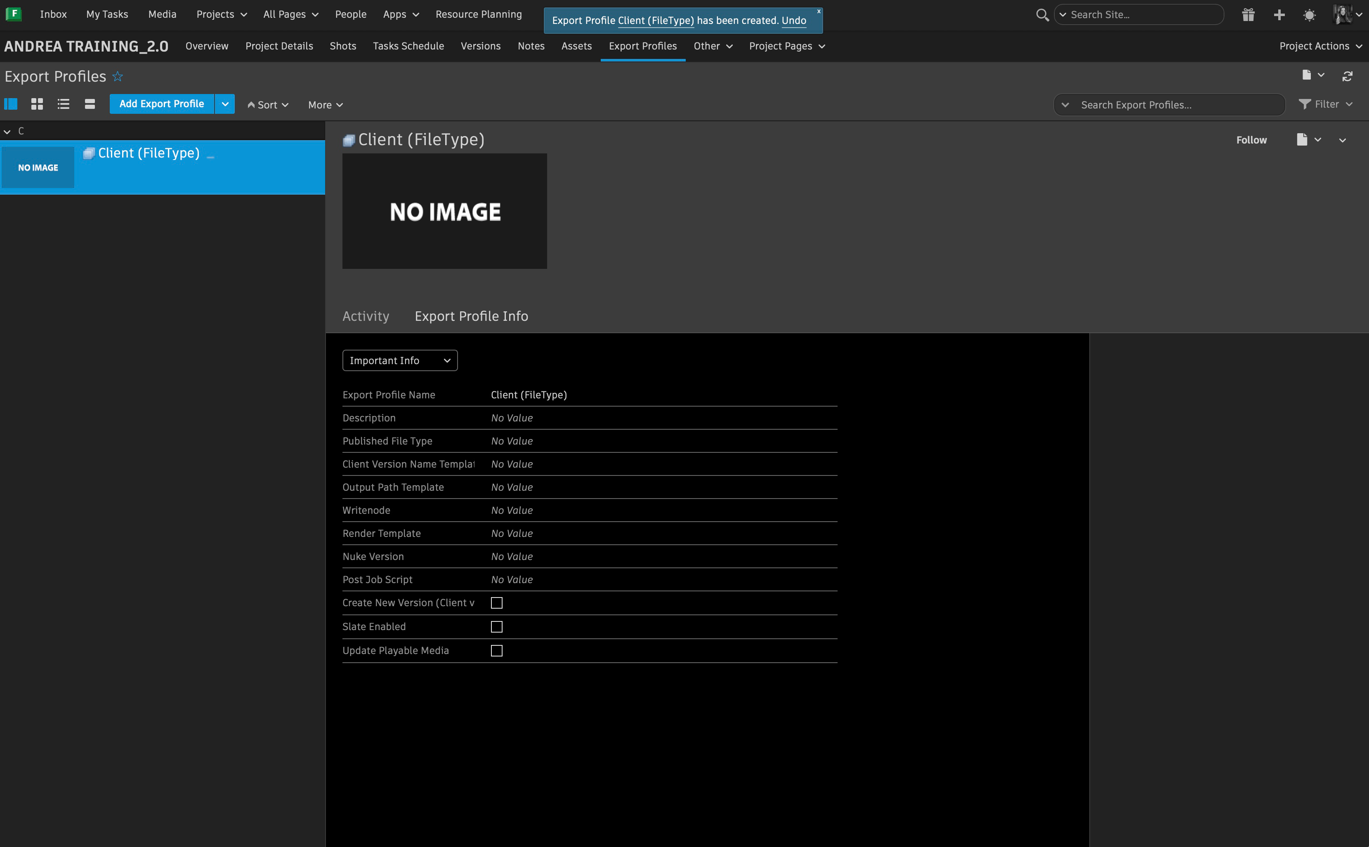The height and width of the screenshot is (847, 1369).
Task: Switch to the Activity tab
Action: pos(366,317)
